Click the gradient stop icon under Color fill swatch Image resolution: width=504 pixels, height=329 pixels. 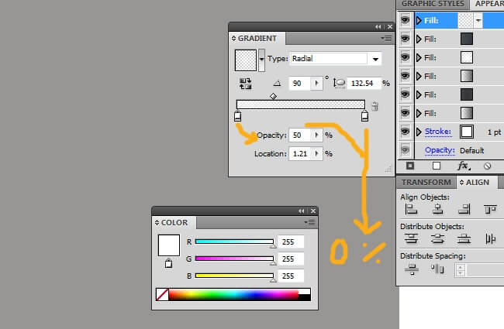tap(168, 263)
